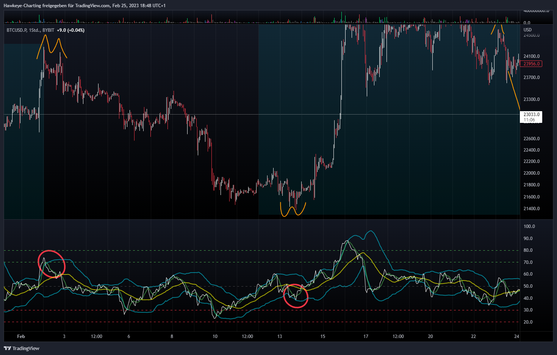Click the 20.0 indicator scale label
557x355 pixels.
pos(528,322)
